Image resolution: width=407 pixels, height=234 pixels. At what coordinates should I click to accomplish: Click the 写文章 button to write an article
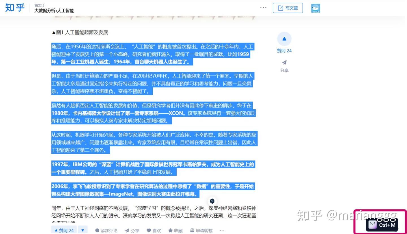288,8
